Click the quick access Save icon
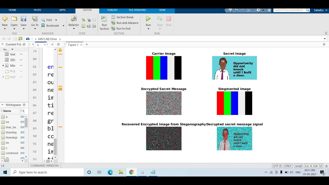 pyautogui.click(x=230, y=10)
